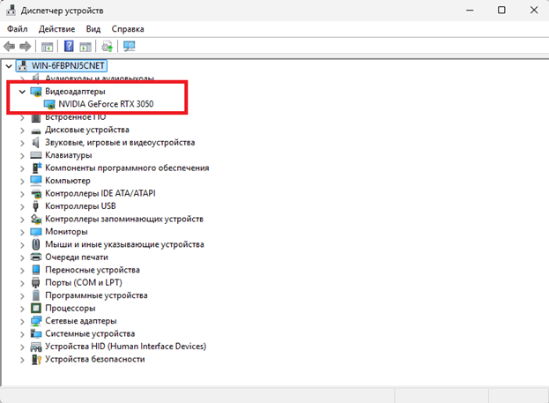549x403 pixels.
Task: Expand the Контроллеры IDE ATA/ATAPI chevron
Action: pyautogui.click(x=22, y=194)
